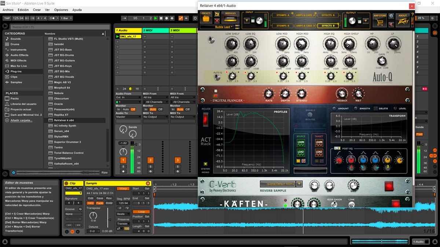Viewport: 440px width, 247px height.
Task: Toggle the Auto Q switch
Action: tap(218, 77)
